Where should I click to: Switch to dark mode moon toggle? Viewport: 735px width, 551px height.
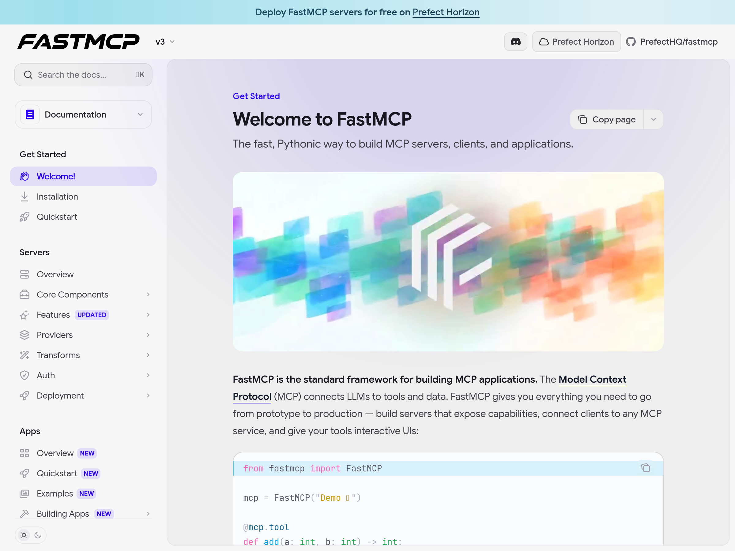point(38,535)
